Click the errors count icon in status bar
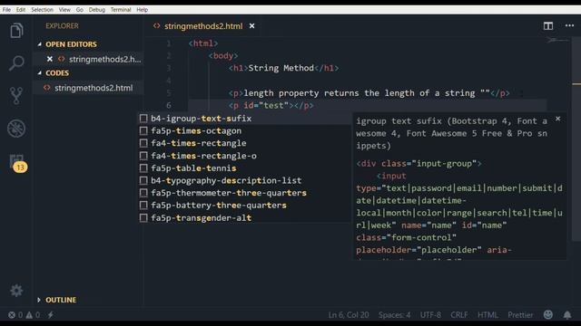 12,315
